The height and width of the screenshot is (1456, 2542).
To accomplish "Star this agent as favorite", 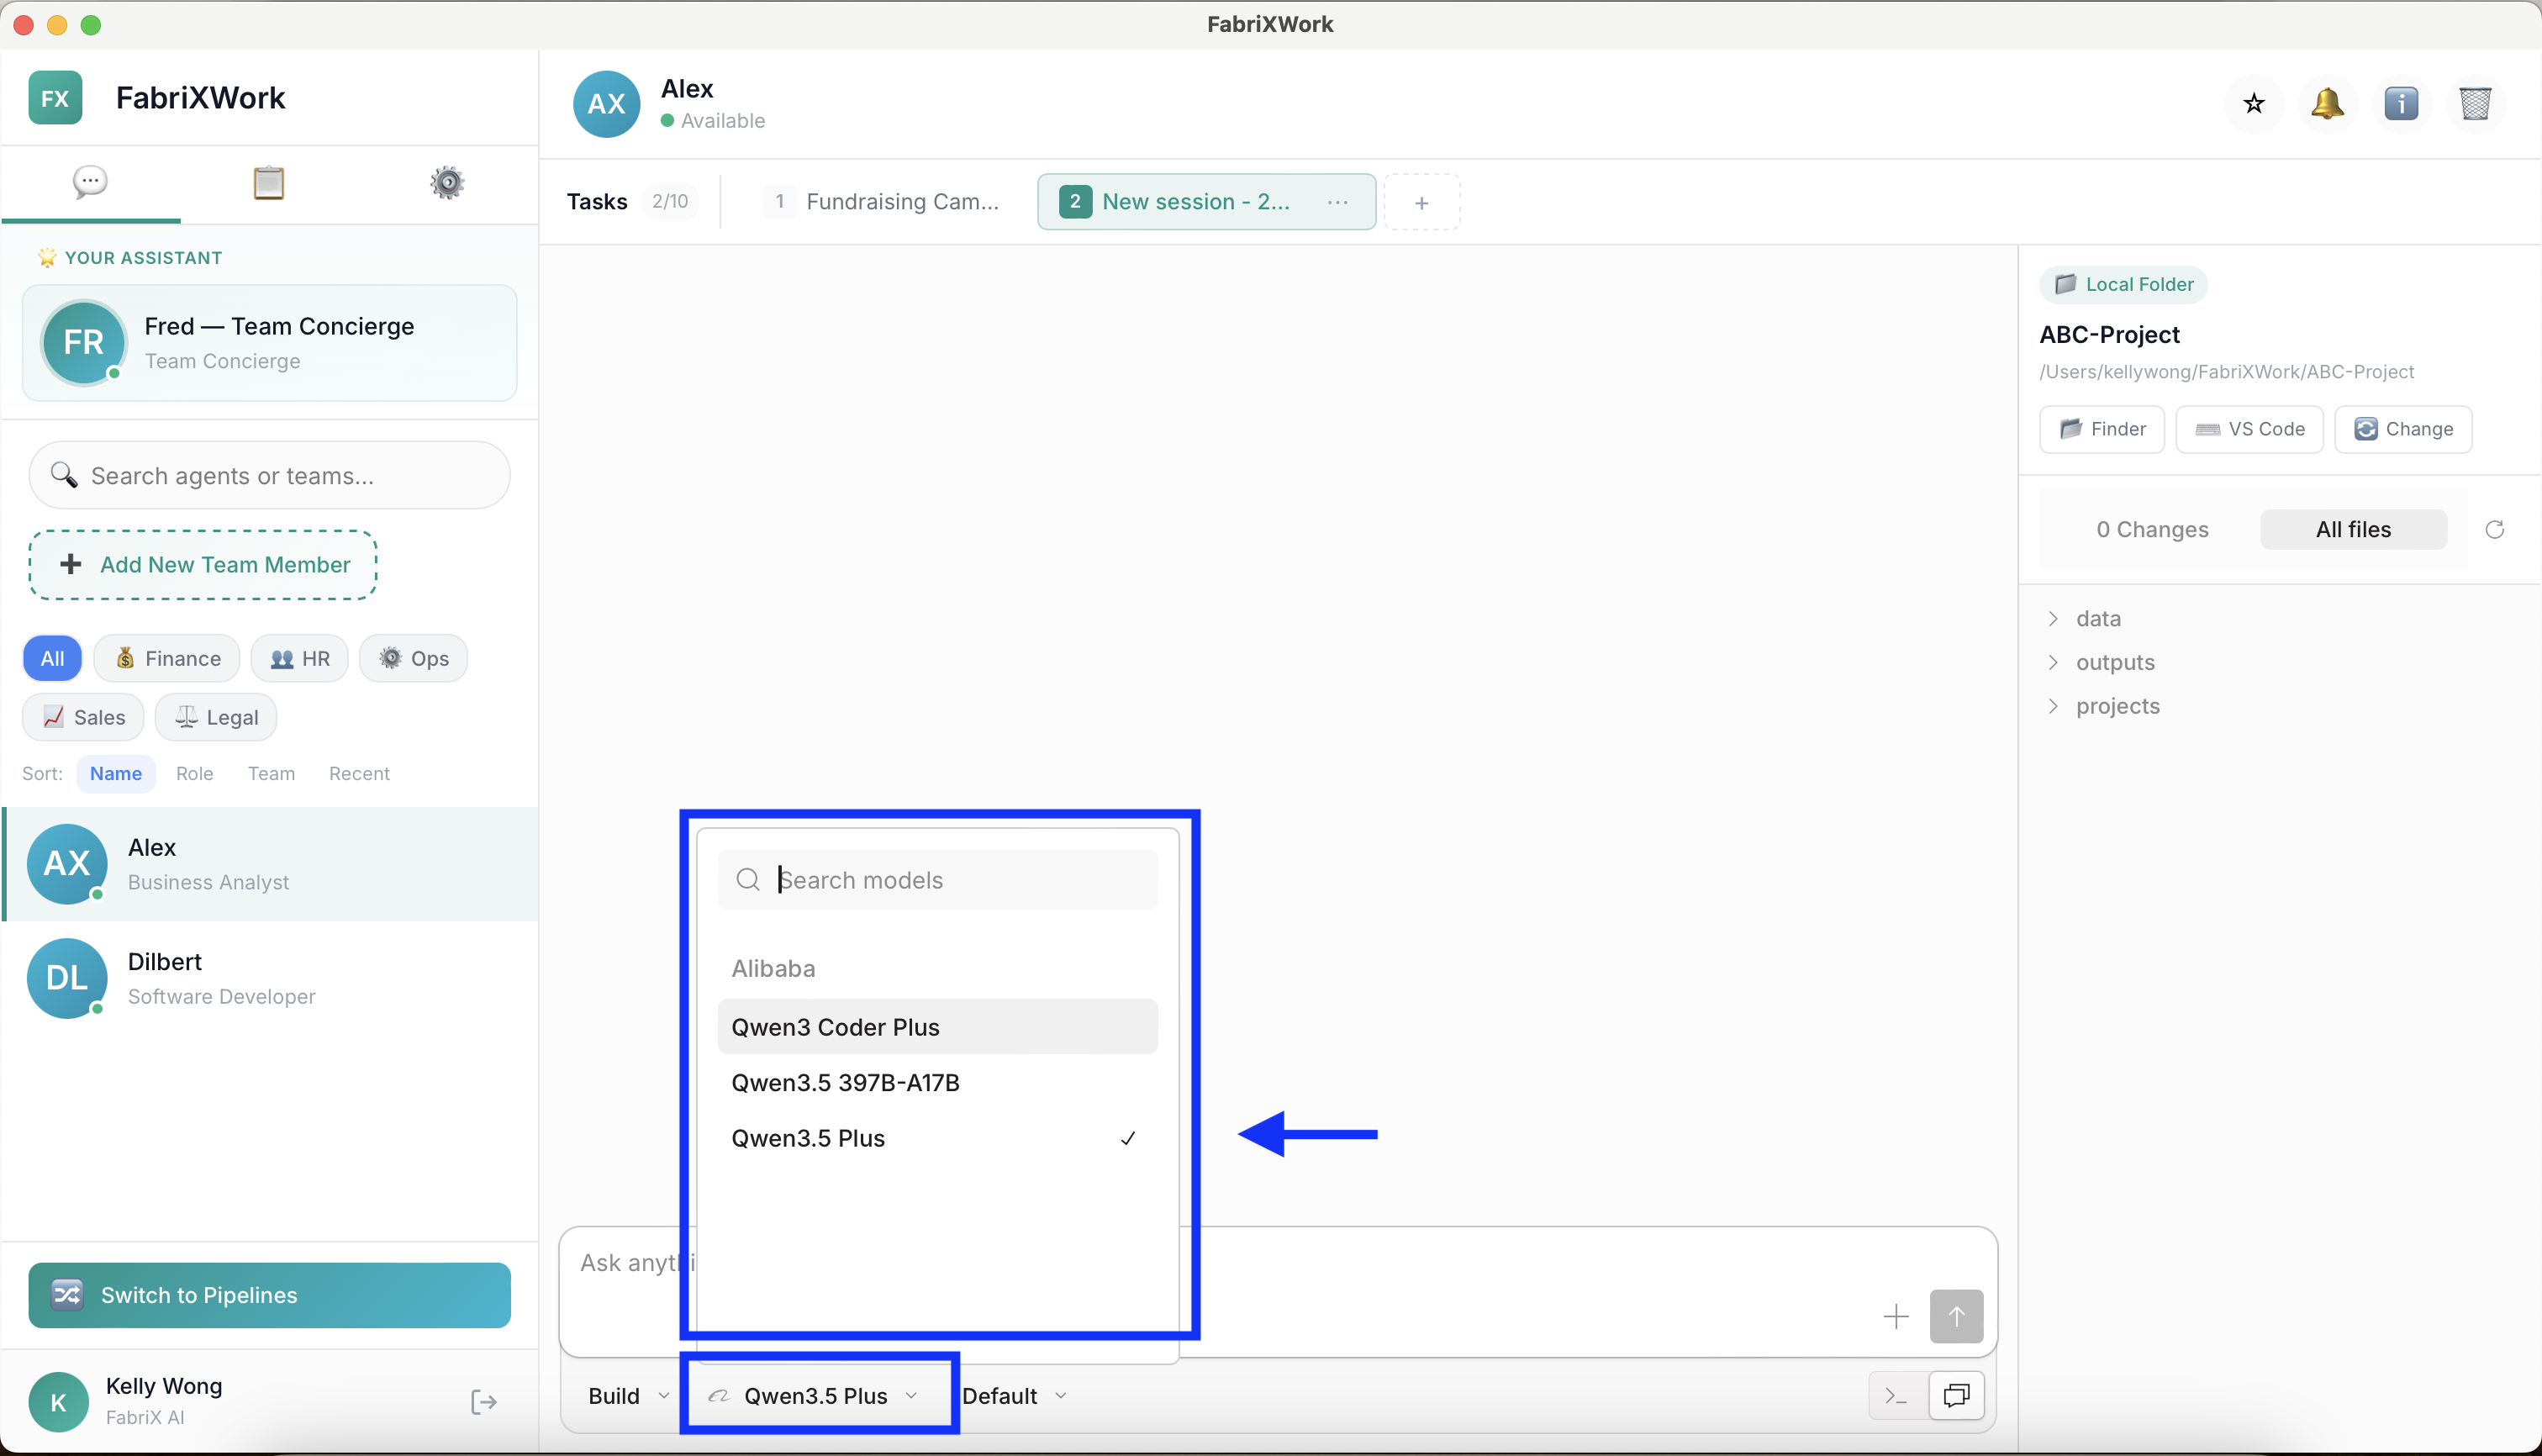I will click(2253, 103).
